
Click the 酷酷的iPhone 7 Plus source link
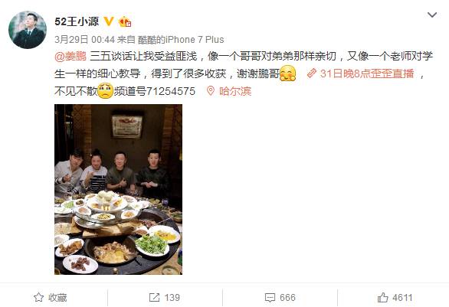181,40
